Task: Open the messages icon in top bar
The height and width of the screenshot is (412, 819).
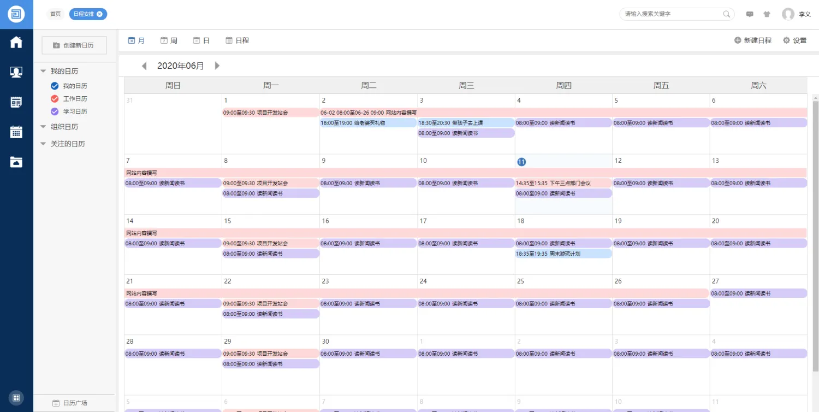Action: (x=750, y=14)
